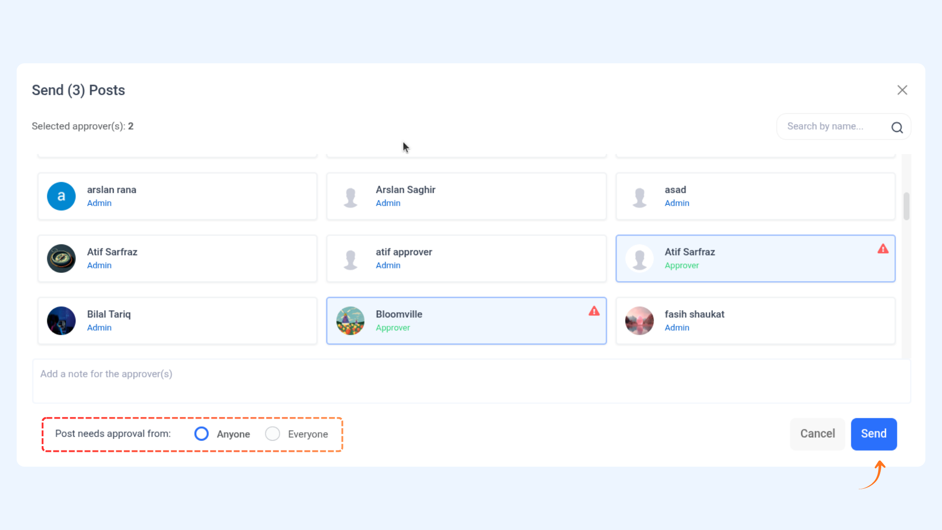Close the Send Posts dialog

tap(902, 90)
